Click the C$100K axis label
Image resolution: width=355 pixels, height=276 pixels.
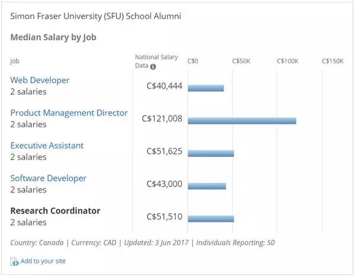tap(288, 61)
